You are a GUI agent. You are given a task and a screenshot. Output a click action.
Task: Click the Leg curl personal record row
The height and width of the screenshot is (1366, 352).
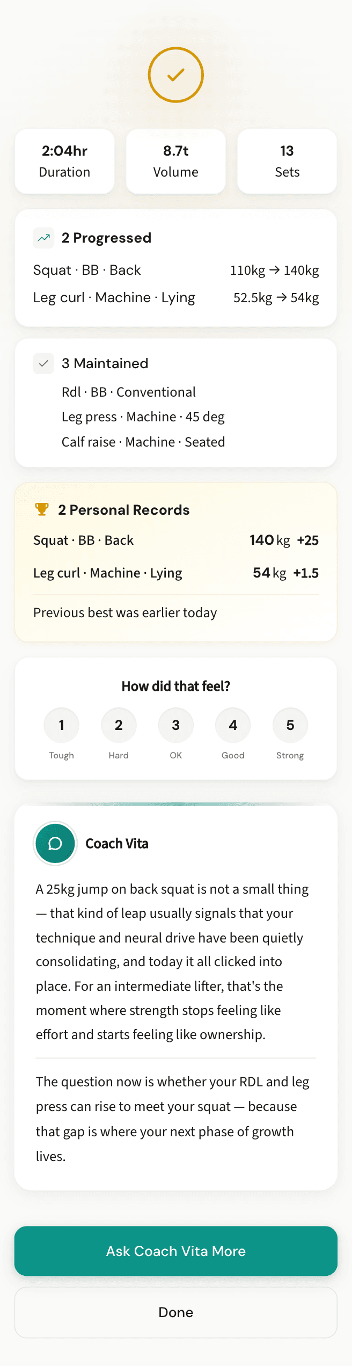pyautogui.click(x=175, y=572)
